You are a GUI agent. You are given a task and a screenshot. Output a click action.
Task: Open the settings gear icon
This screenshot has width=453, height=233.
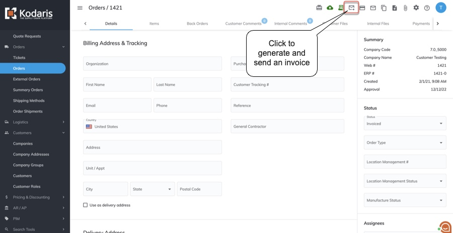coord(416,8)
